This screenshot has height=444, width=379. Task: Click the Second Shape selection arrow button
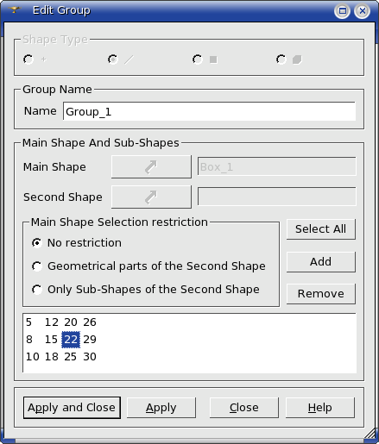[151, 197]
